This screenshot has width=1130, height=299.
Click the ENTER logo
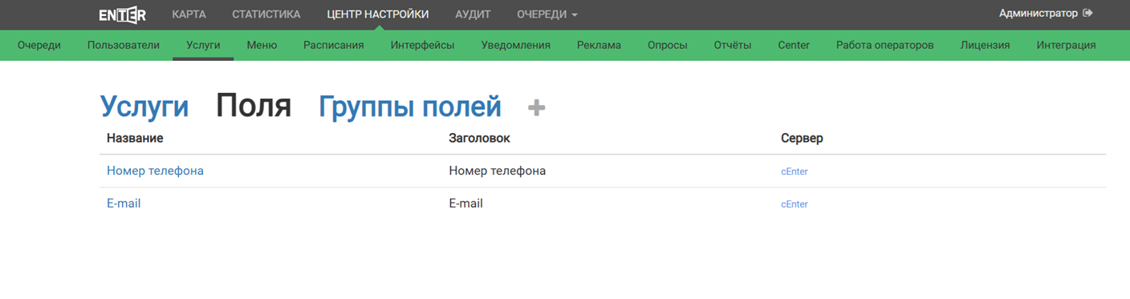122,14
